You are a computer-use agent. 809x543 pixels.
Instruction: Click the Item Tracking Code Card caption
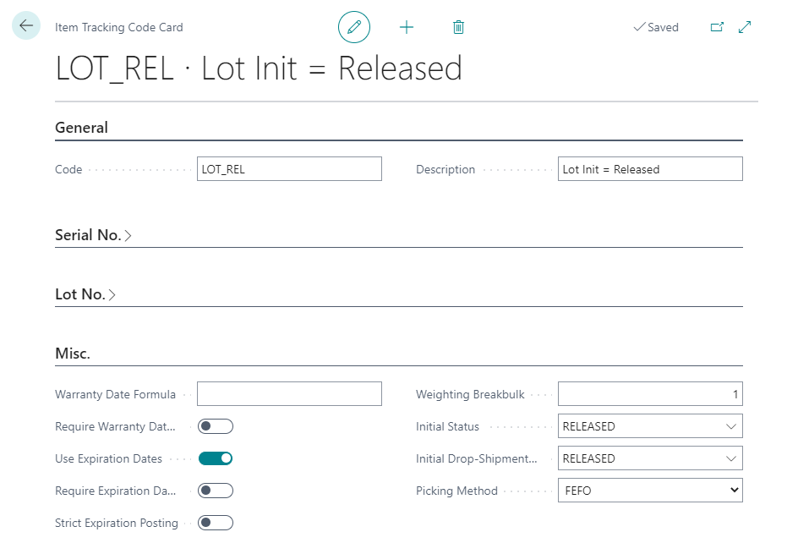119,27
